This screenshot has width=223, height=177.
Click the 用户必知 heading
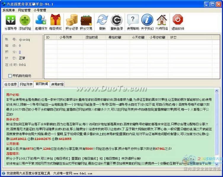[13, 95]
